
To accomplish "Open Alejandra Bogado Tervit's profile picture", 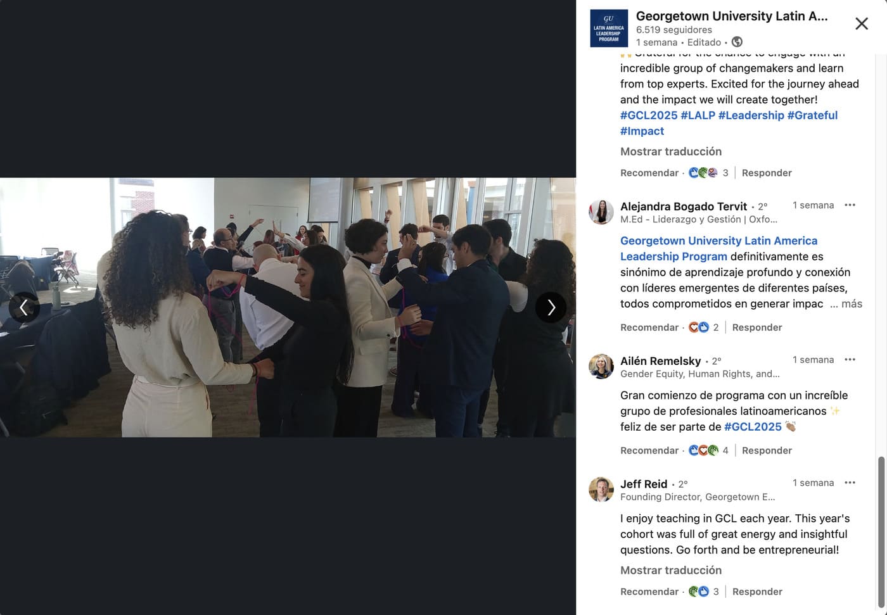I will 601,212.
